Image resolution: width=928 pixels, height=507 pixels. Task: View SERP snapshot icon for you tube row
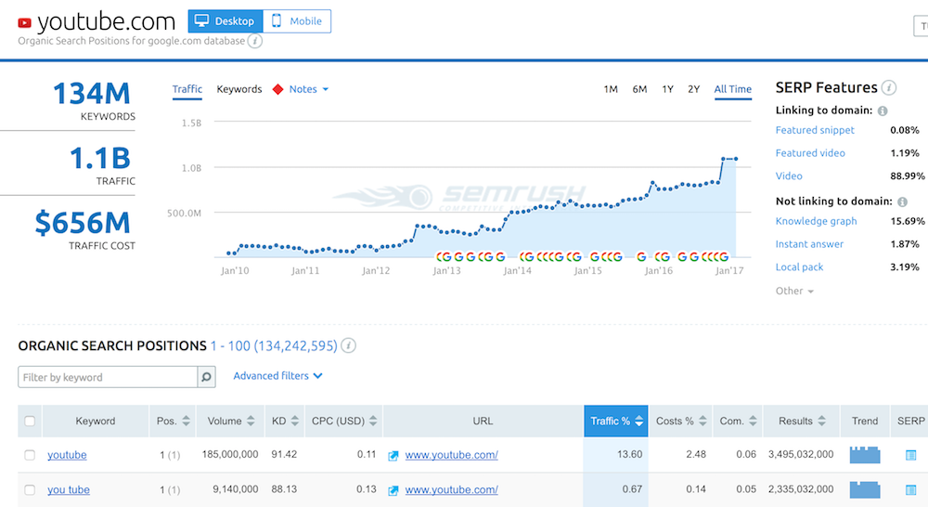point(911,490)
